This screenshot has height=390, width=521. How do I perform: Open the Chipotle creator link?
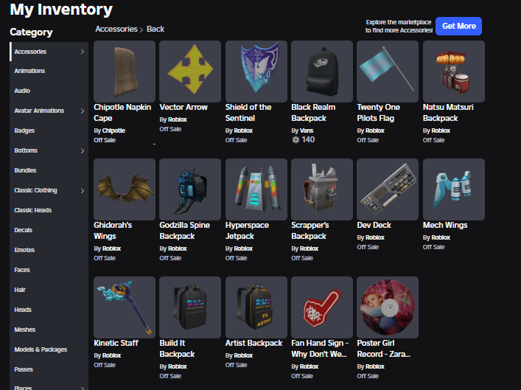coord(113,130)
